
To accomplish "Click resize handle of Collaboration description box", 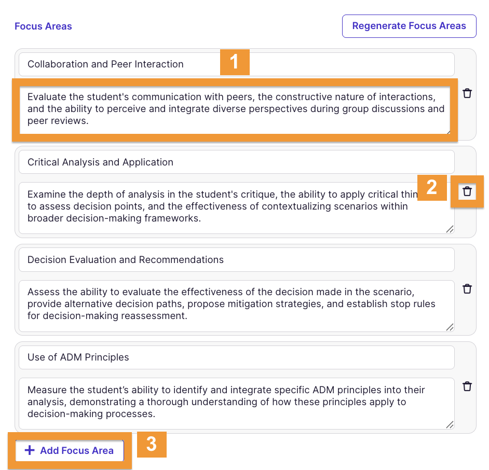I will click(447, 131).
